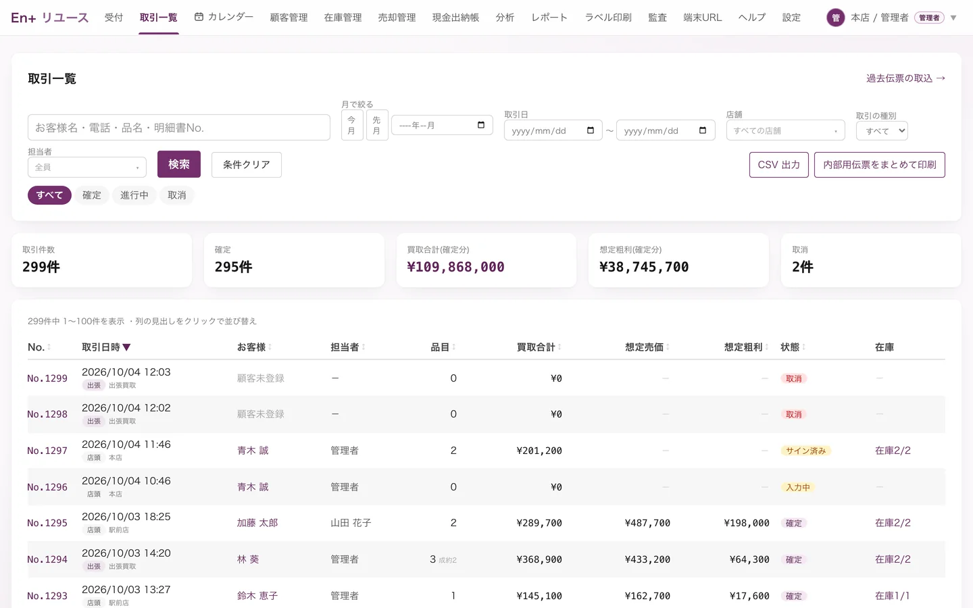Select the すべて status filter chip
973x608 pixels.
pyautogui.click(x=49, y=195)
